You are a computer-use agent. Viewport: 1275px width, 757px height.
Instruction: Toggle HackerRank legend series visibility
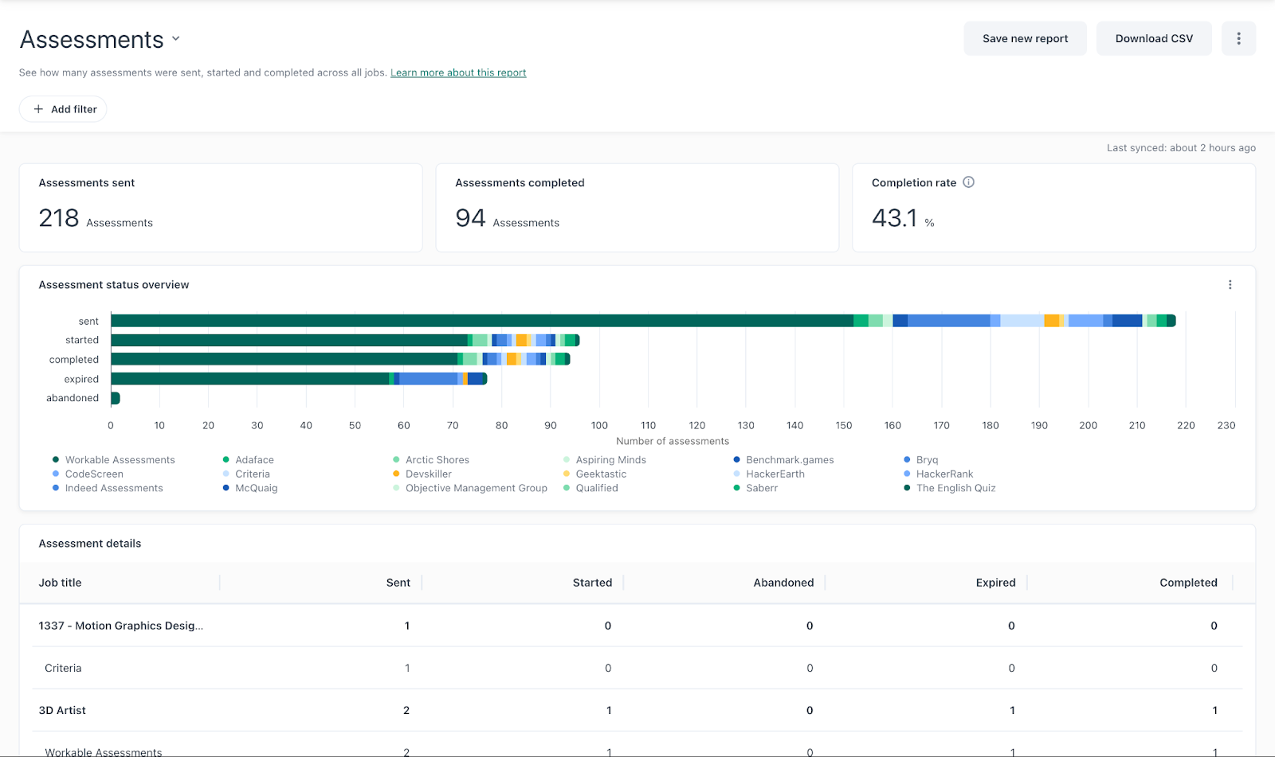tap(943, 474)
